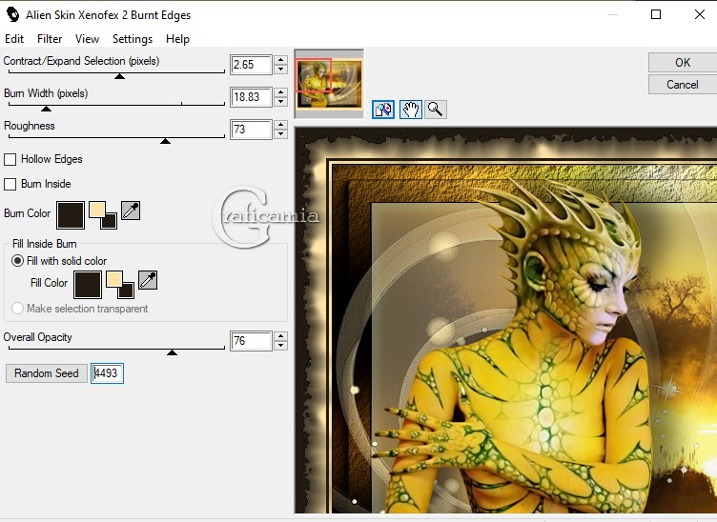717x522 pixels.
Task: Increase the Overall Opacity value
Action: 280,336
